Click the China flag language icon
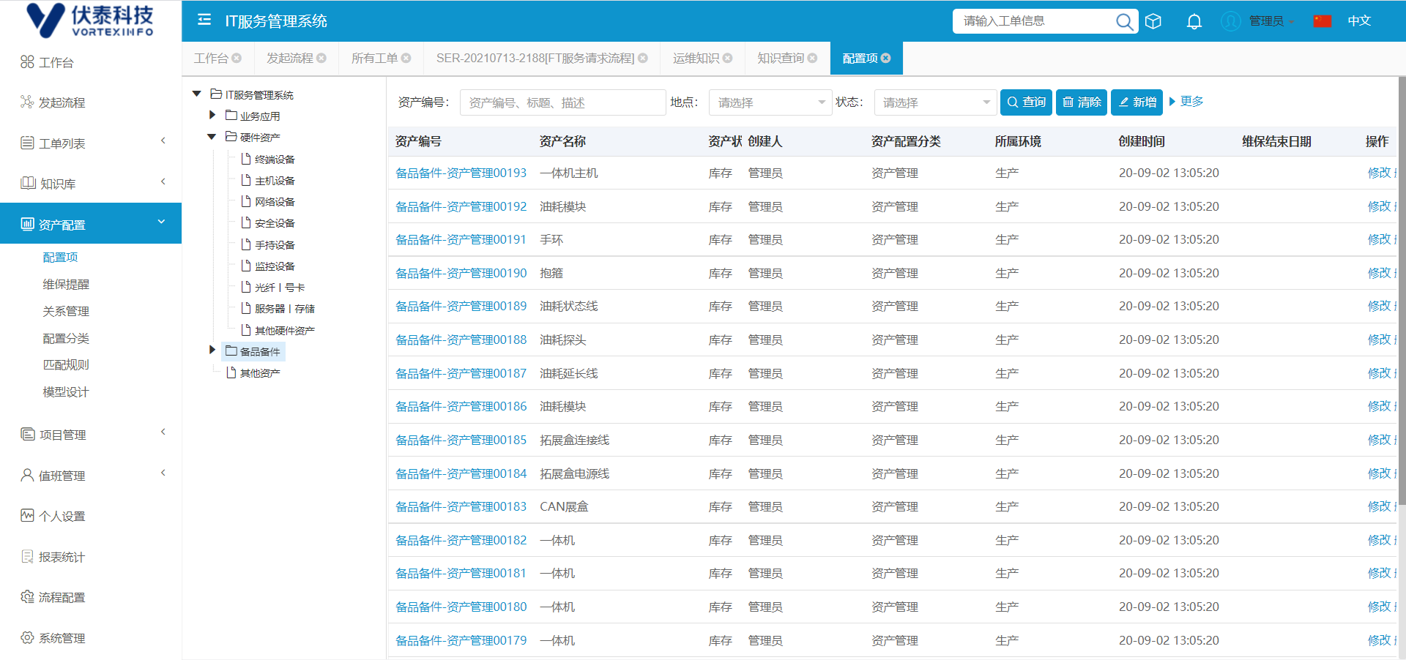Image resolution: width=1406 pixels, height=660 pixels. tap(1322, 21)
